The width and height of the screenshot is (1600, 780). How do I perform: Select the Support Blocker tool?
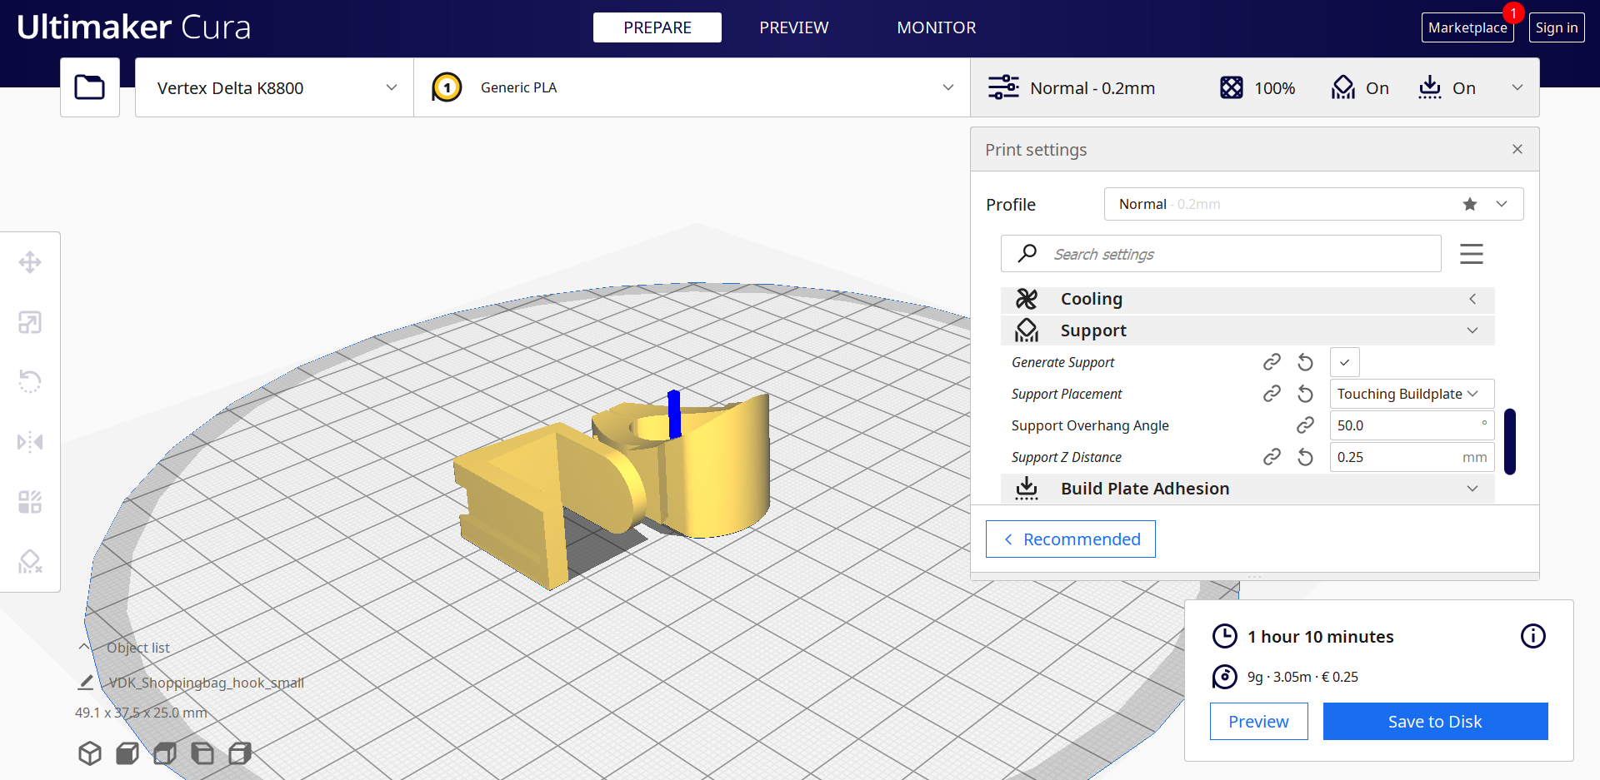pos(30,562)
